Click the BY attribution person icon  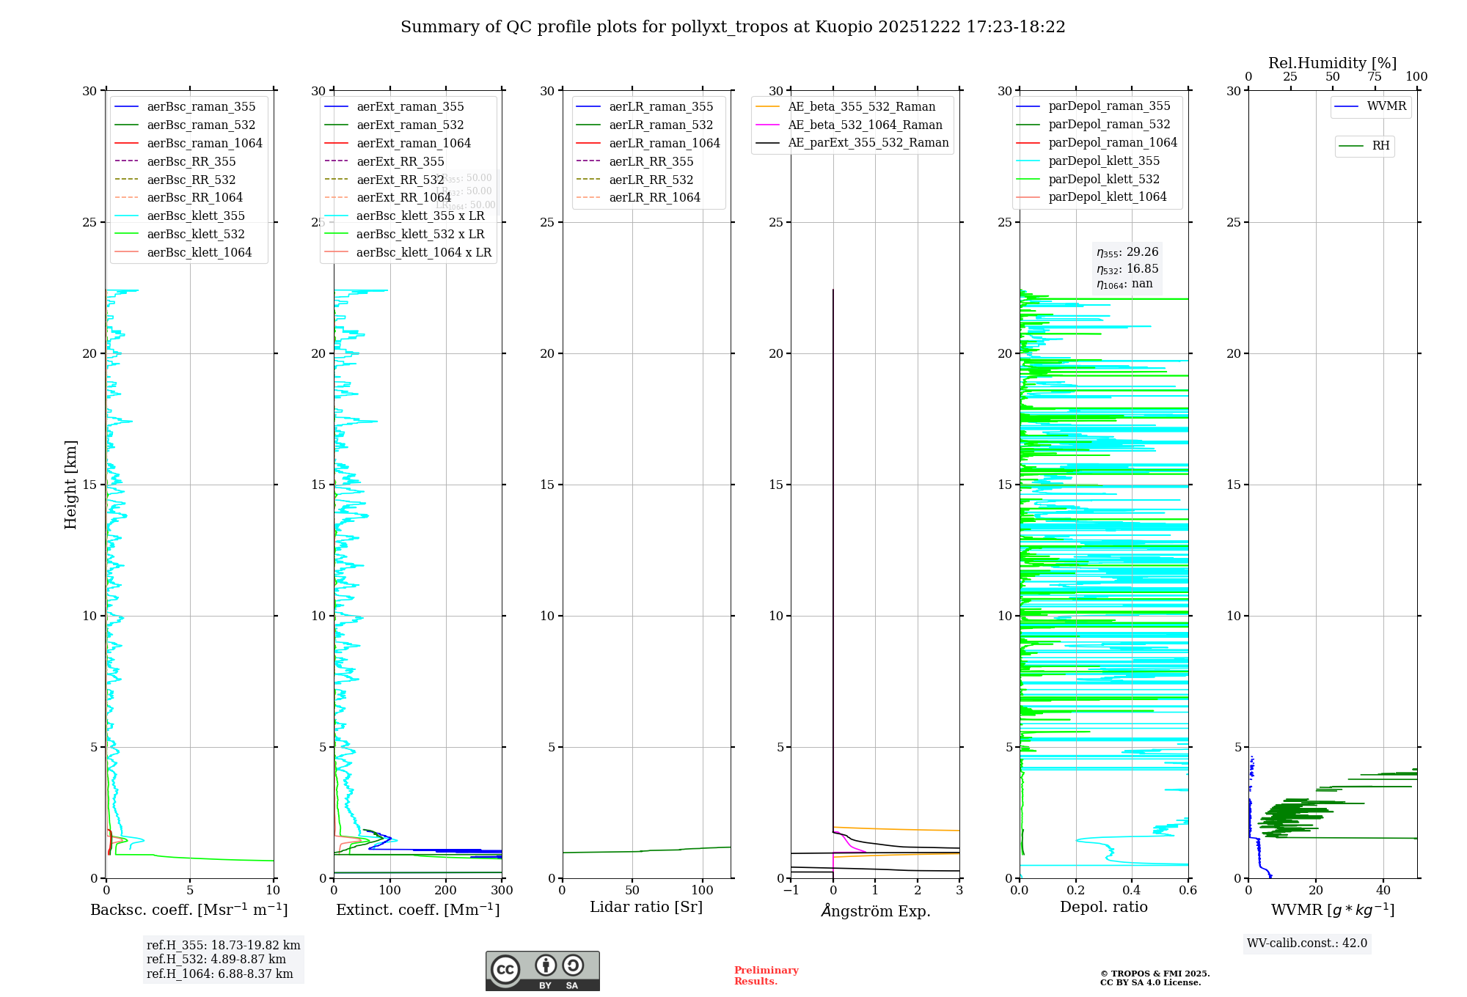pyautogui.click(x=545, y=965)
